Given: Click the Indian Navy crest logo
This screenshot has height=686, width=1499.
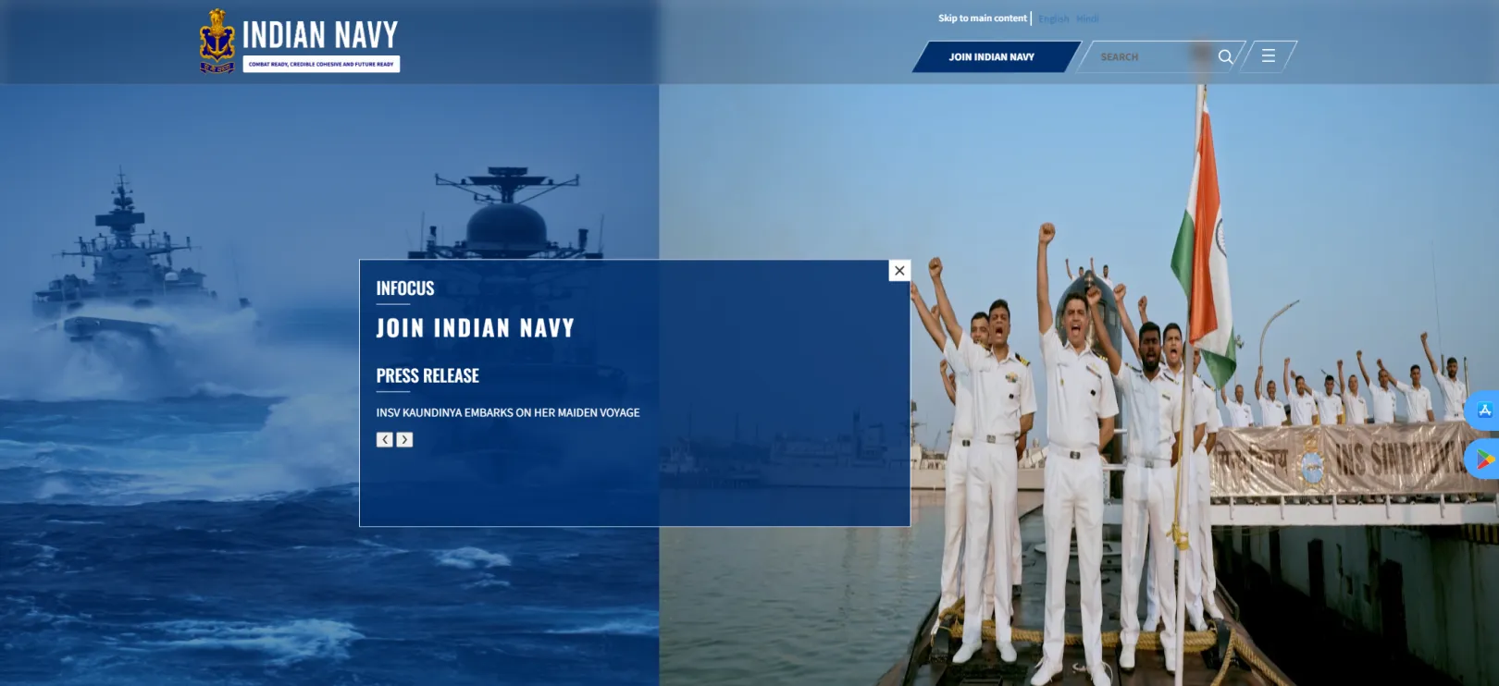Looking at the screenshot, I should coord(217,41).
